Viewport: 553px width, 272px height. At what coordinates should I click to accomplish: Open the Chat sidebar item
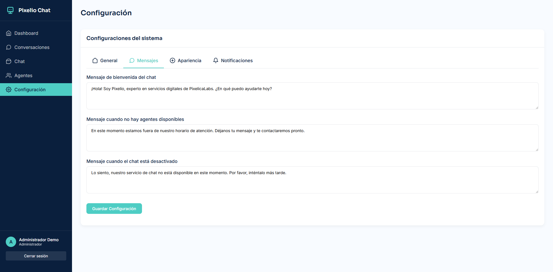36,61
